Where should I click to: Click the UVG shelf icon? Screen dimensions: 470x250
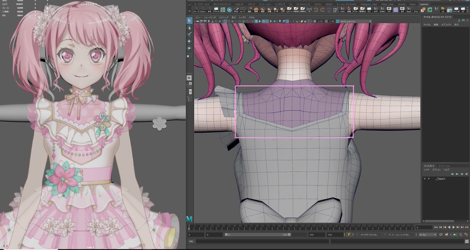tap(343, 10)
